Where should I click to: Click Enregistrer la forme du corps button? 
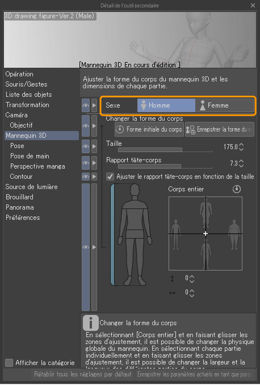[x=220, y=129]
